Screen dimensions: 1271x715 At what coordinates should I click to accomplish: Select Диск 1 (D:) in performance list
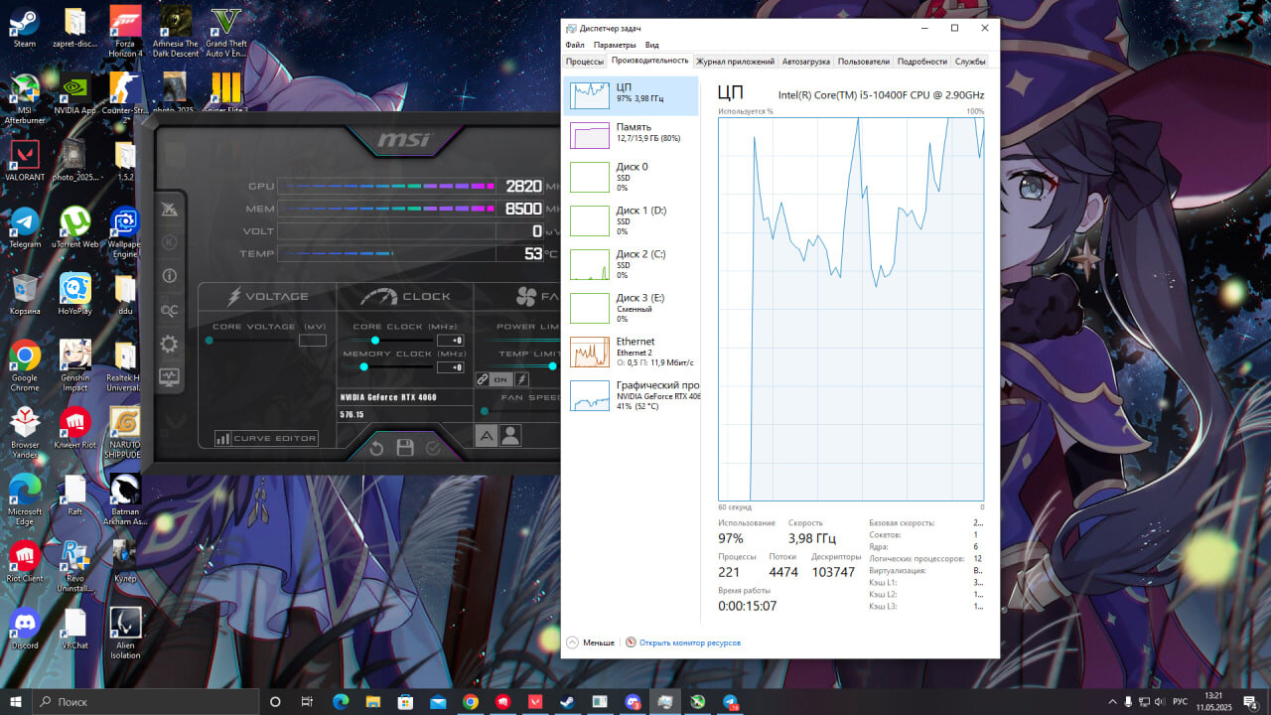(632, 220)
